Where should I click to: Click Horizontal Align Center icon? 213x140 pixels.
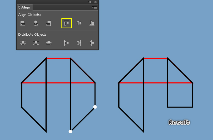(x=35, y=23)
